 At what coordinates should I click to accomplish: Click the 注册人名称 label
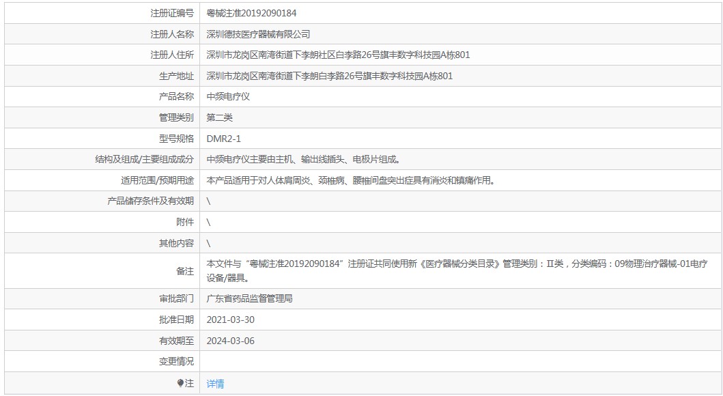pyautogui.click(x=172, y=34)
